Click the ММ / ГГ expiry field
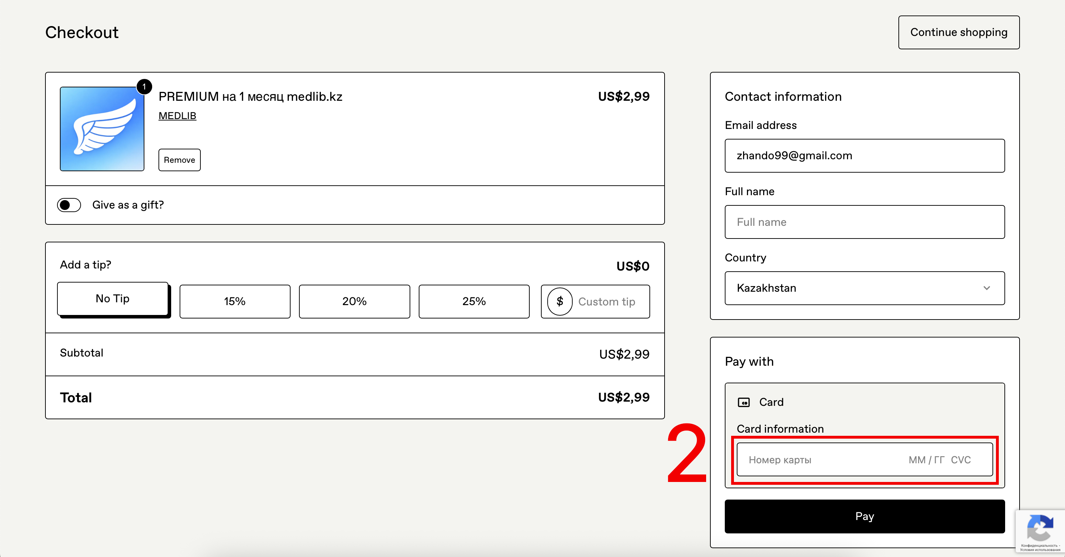The height and width of the screenshot is (557, 1065). pos(926,460)
